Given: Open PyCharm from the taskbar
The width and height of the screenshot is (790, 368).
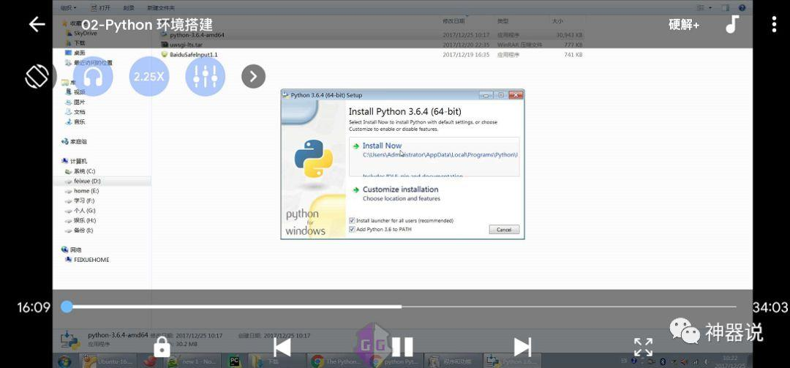Looking at the screenshot, I should [x=234, y=361].
